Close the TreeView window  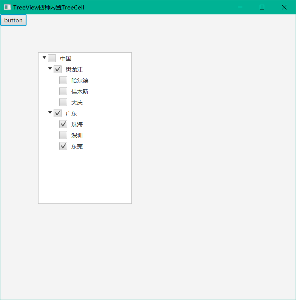click(284, 7)
